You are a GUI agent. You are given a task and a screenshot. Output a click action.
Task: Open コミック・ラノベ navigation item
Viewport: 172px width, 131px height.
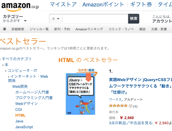click(121, 29)
